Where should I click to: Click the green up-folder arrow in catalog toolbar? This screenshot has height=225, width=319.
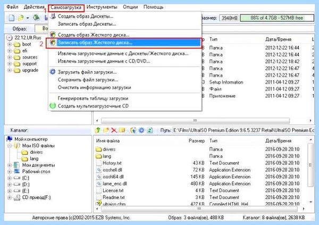tap(98, 130)
